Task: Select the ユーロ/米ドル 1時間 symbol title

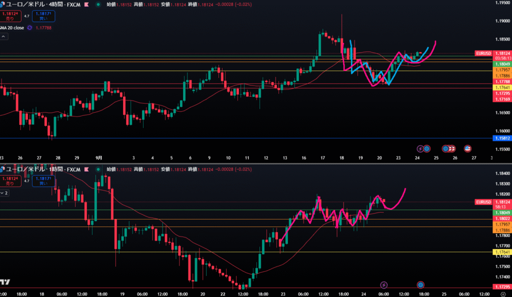Action: click(x=36, y=169)
